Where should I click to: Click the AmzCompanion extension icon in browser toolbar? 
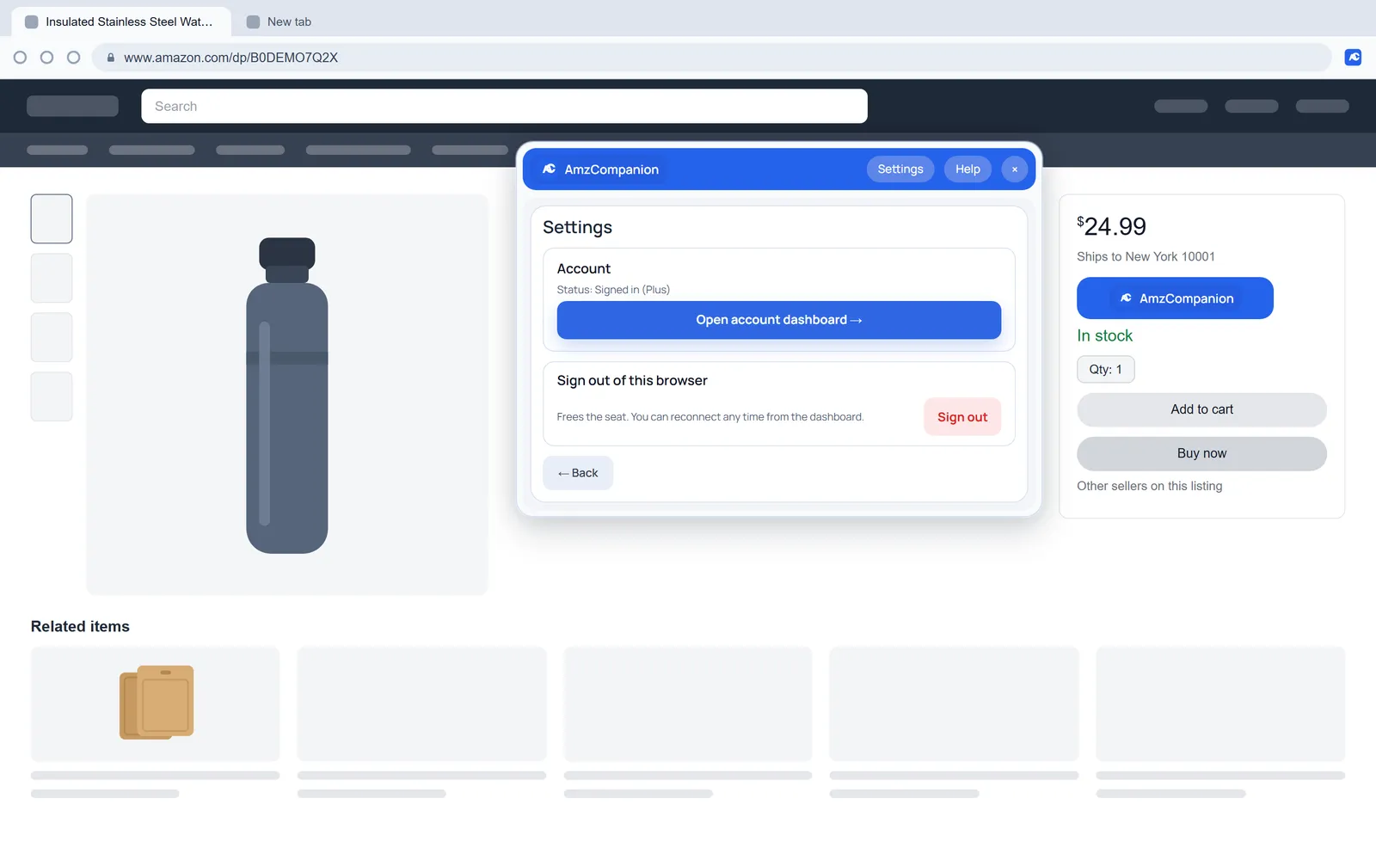pos(1353,58)
